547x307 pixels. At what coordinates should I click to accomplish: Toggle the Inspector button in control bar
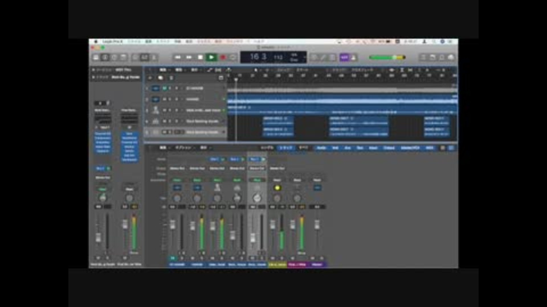(x=105, y=57)
